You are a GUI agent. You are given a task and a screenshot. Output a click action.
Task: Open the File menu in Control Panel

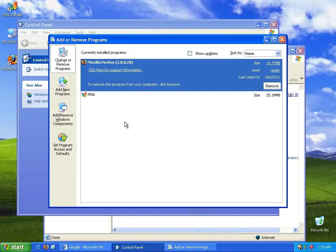coord(24,32)
